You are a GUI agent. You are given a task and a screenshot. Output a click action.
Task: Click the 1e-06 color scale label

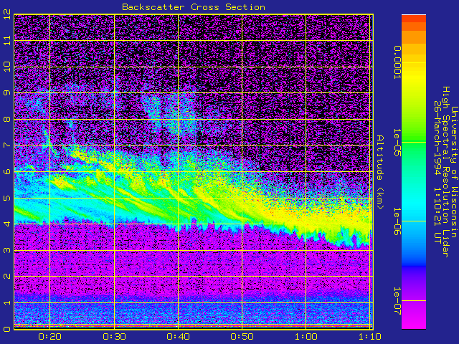[x=397, y=221]
